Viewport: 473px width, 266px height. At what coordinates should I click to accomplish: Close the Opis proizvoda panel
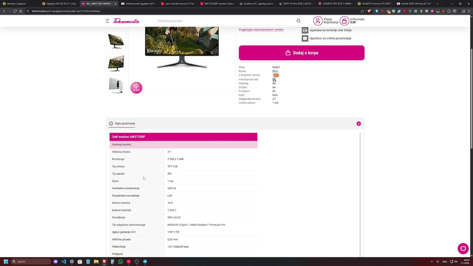358,123
